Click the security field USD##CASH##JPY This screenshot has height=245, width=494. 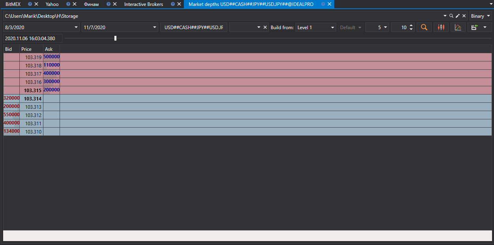click(x=194, y=28)
